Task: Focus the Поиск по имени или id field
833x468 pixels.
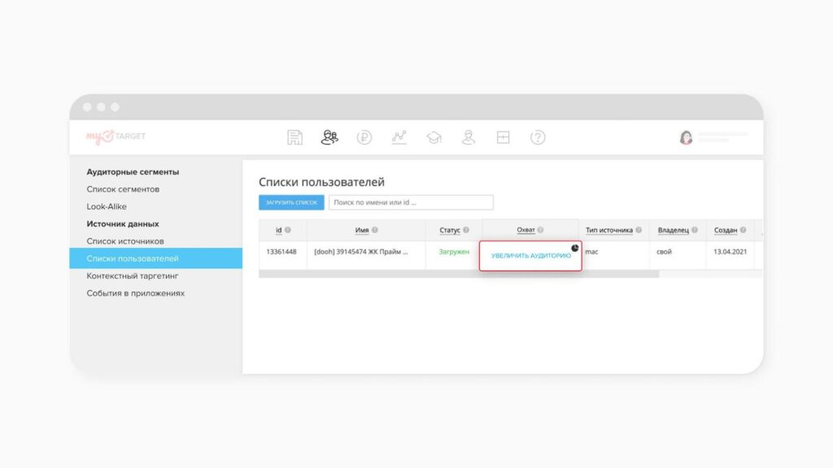Action: [411, 202]
